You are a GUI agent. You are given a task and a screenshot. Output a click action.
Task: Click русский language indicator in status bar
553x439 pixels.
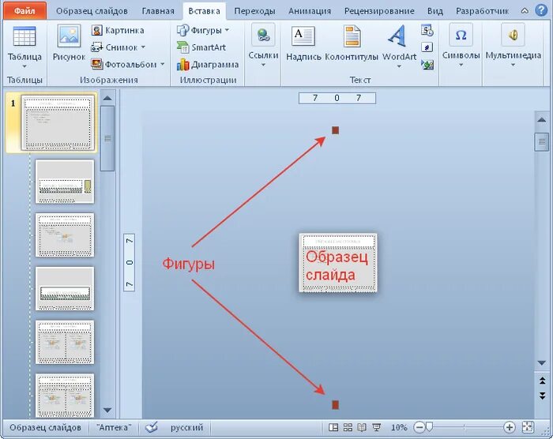[186, 428]
